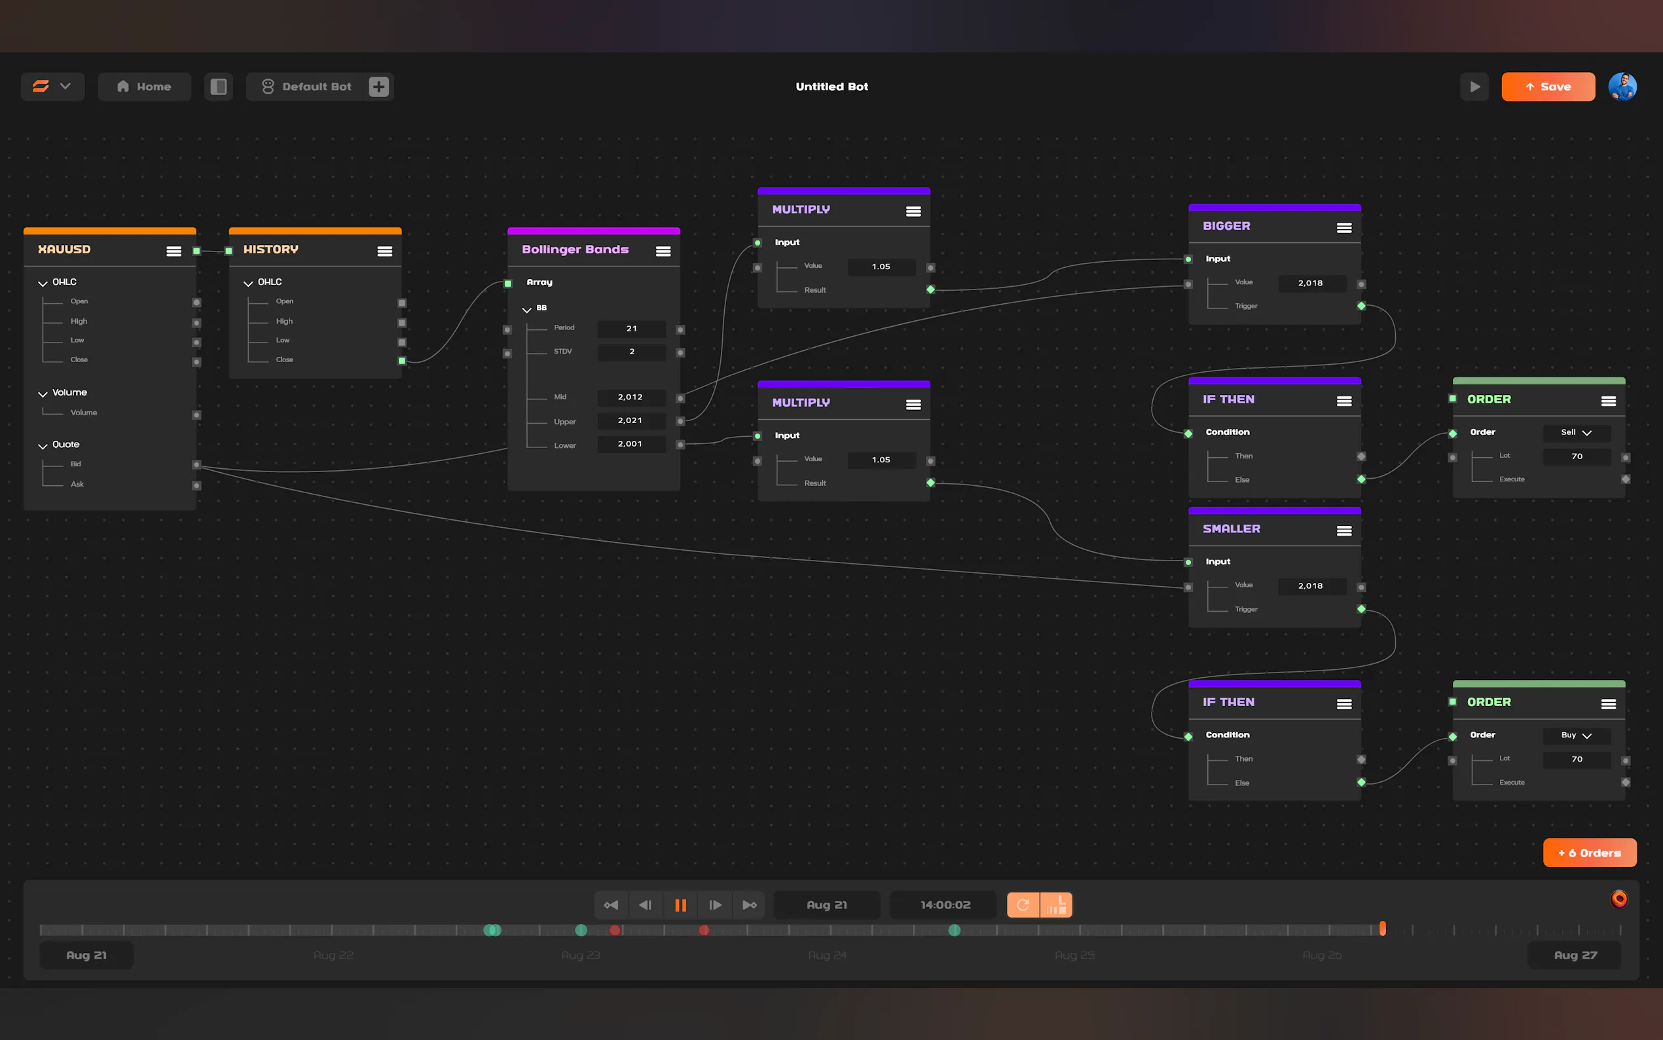Step forward one frame in playback
This screenshot has height=1040, width=1663.
tap(715, 905)
